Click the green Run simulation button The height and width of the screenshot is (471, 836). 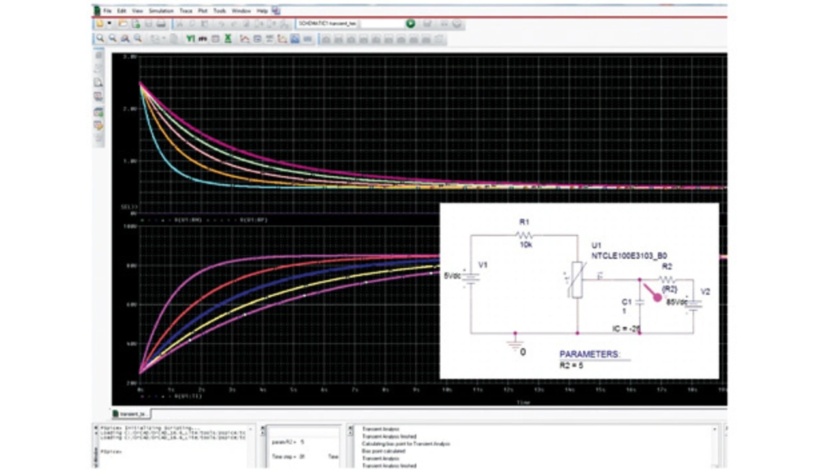[410, 24]
